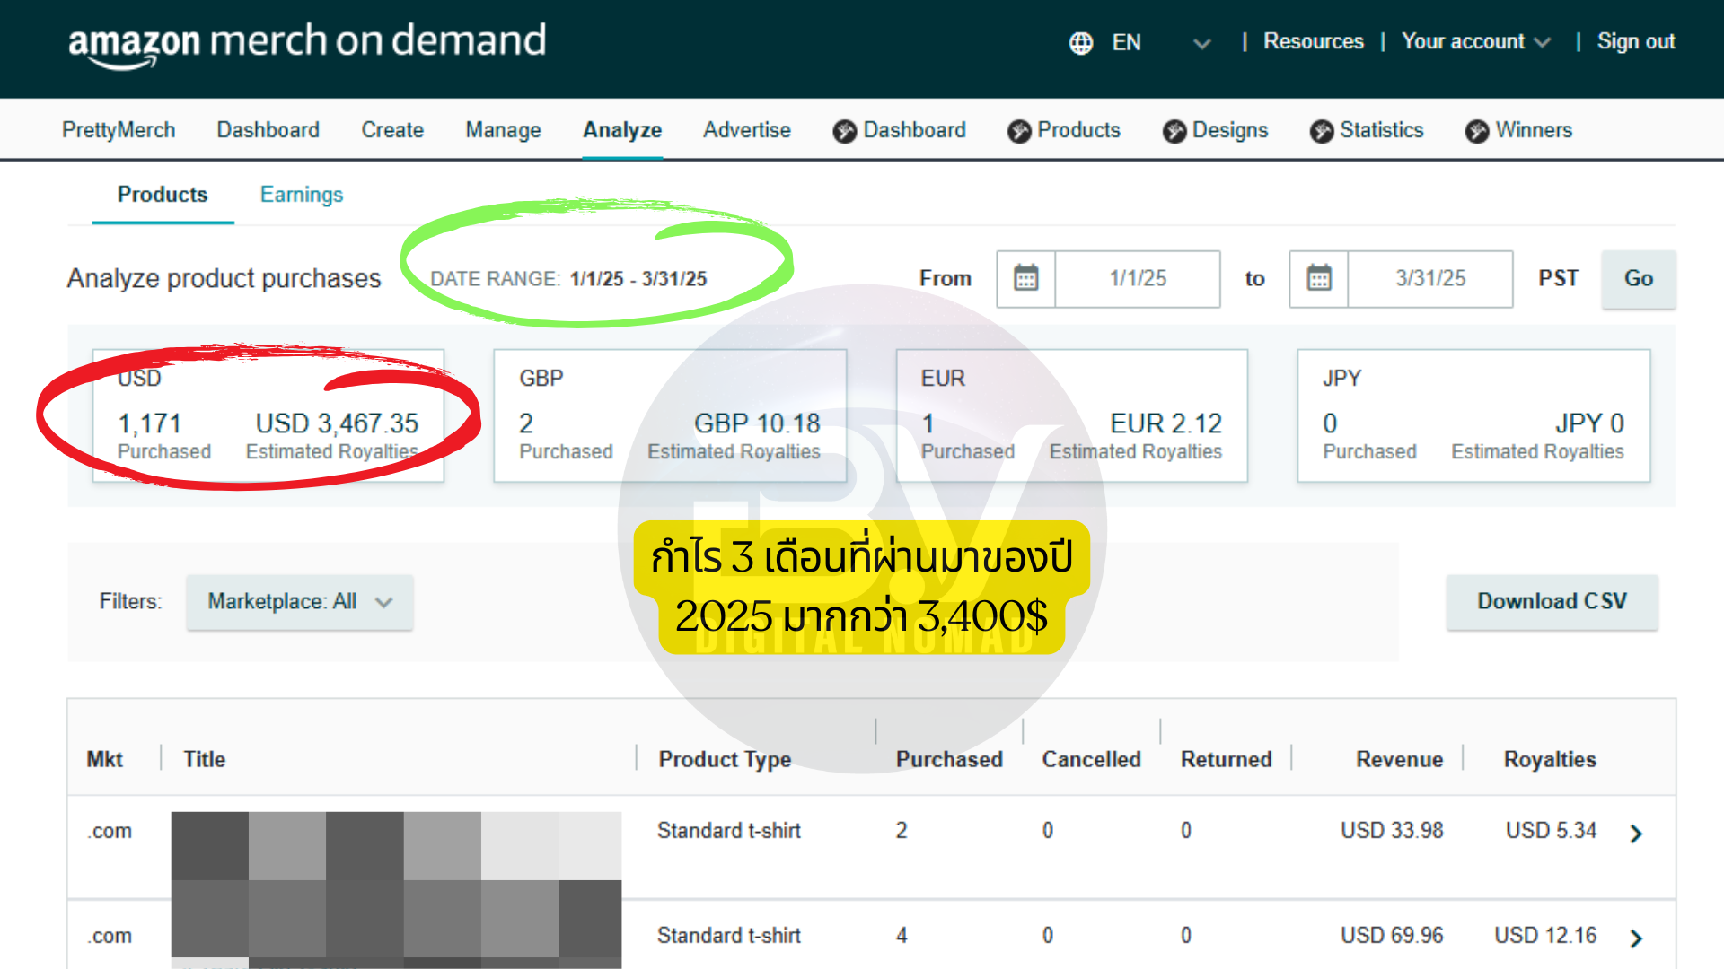Click the JPY 0 royalties value
This screenshot has height=969, width=1724.
pyautogui.click(x=1589, y=423)
